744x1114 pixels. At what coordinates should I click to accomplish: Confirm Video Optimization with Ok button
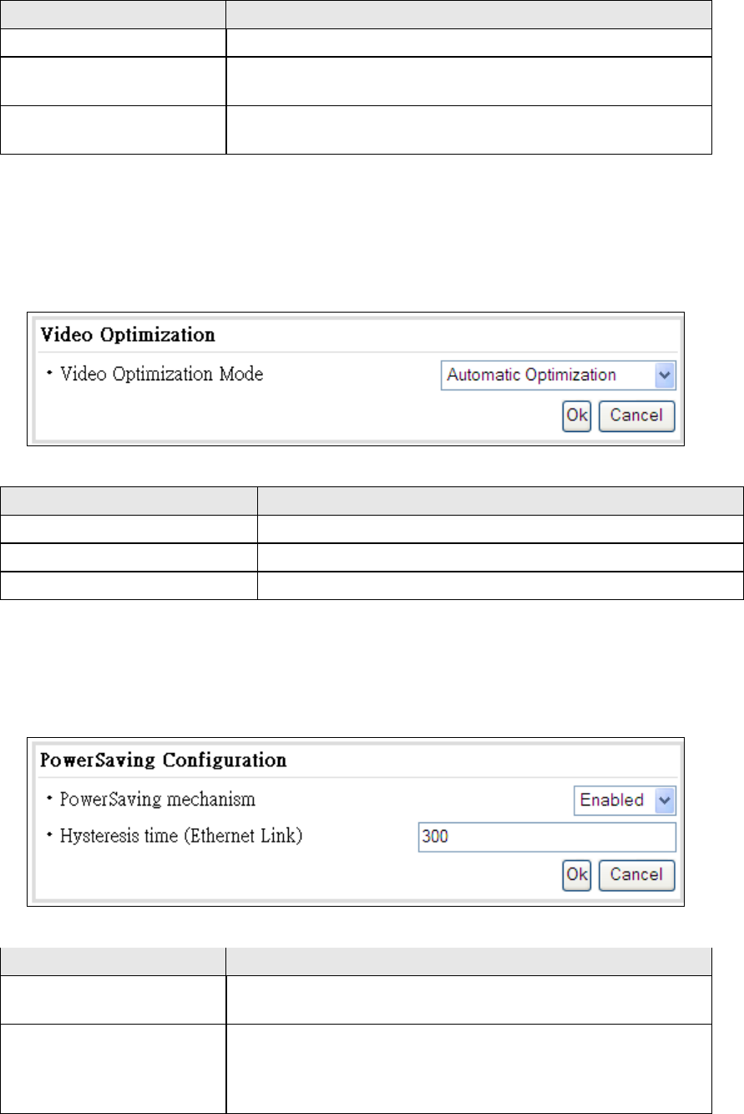pos(576,416)
